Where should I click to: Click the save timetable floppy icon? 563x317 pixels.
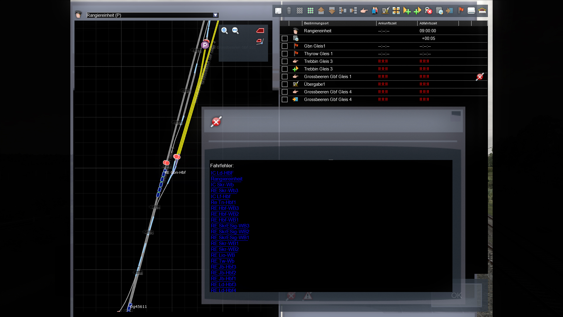click(x=278, y=11)
